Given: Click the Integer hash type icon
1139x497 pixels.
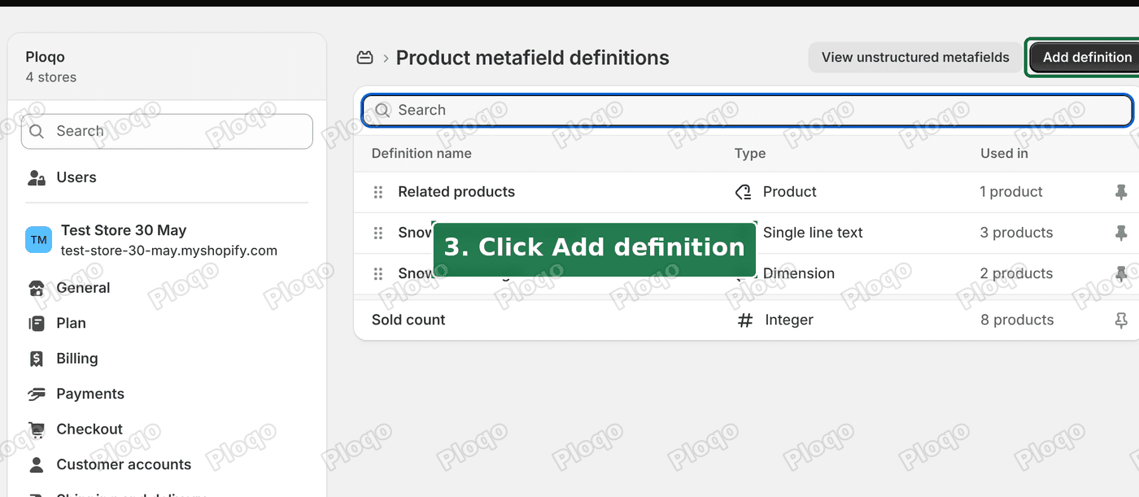Looking at the screenshot, I should point(744,320).
